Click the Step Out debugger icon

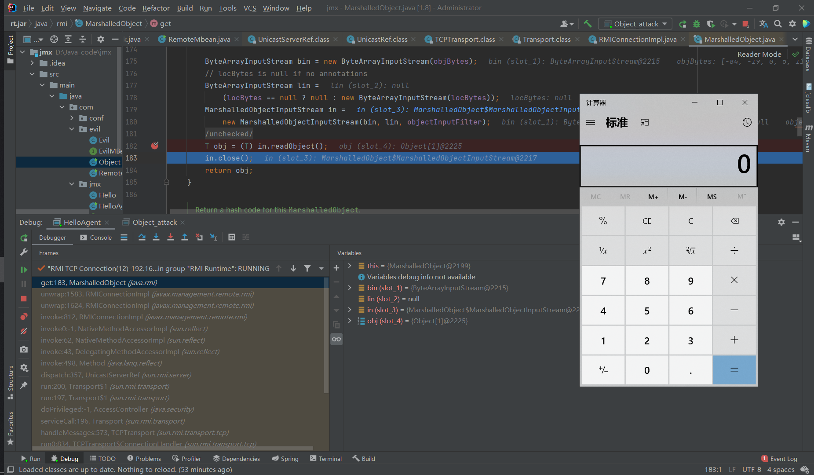(185, 237)
